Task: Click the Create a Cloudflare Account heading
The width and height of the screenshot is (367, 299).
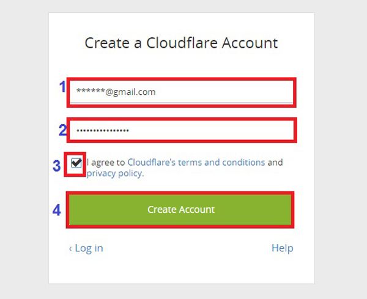Action: pyautogui.click(x=181, y=43)
